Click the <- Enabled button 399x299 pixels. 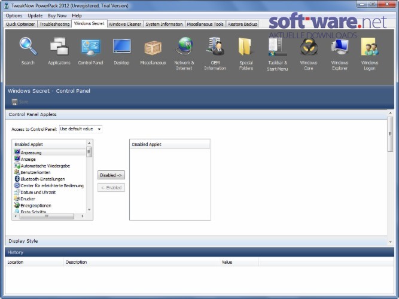point(111,188)
